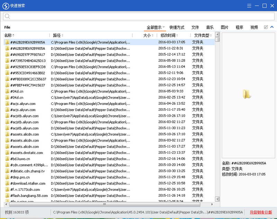
Task: Click the search input field
Action: click(x=138, y=16)
